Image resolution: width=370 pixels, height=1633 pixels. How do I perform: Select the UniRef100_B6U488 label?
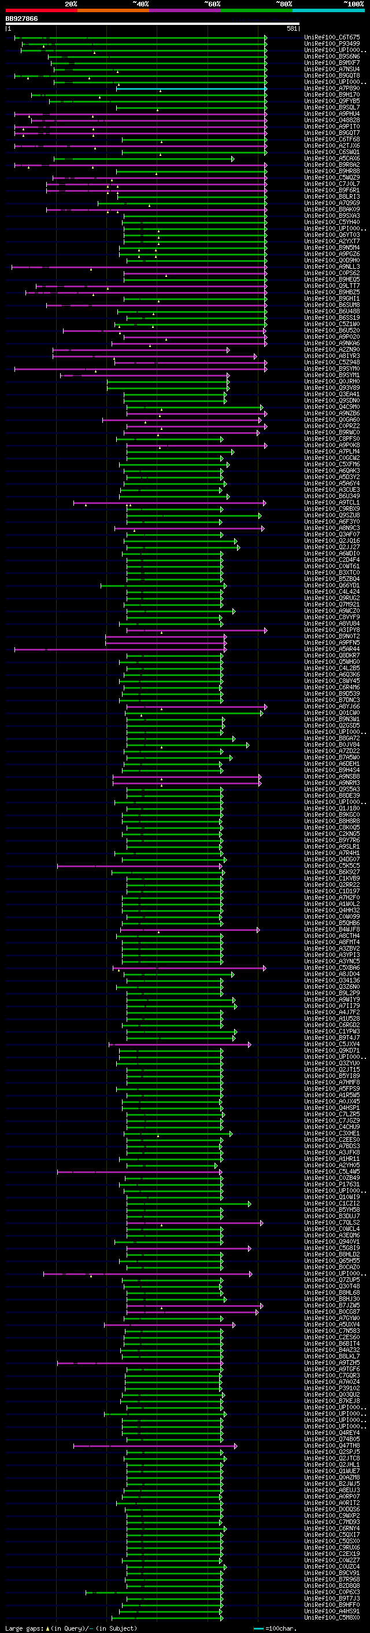[332, 311]
